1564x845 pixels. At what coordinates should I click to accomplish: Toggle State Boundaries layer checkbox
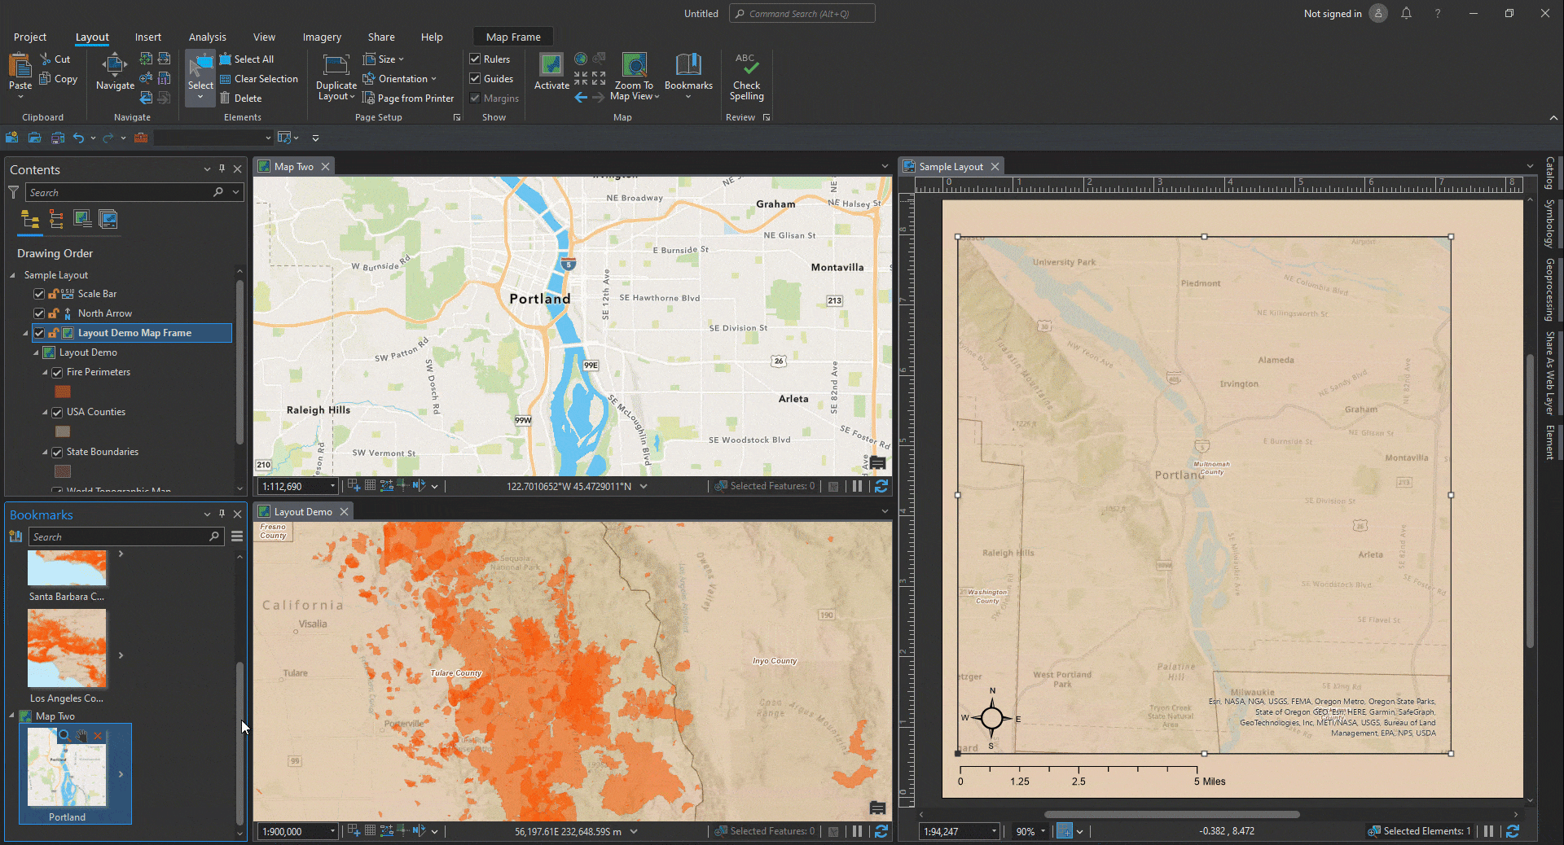coord(58,453)
